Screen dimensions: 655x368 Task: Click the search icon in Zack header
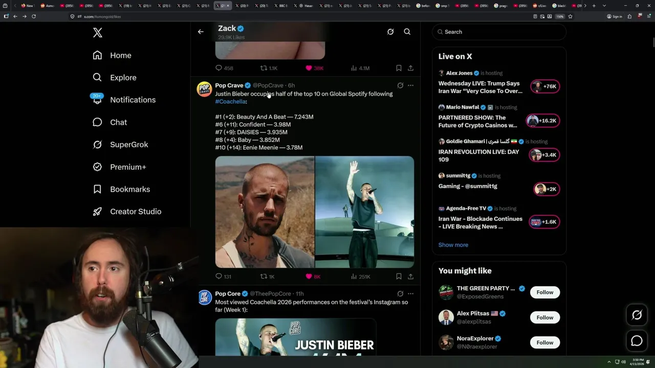coord(407,32)
